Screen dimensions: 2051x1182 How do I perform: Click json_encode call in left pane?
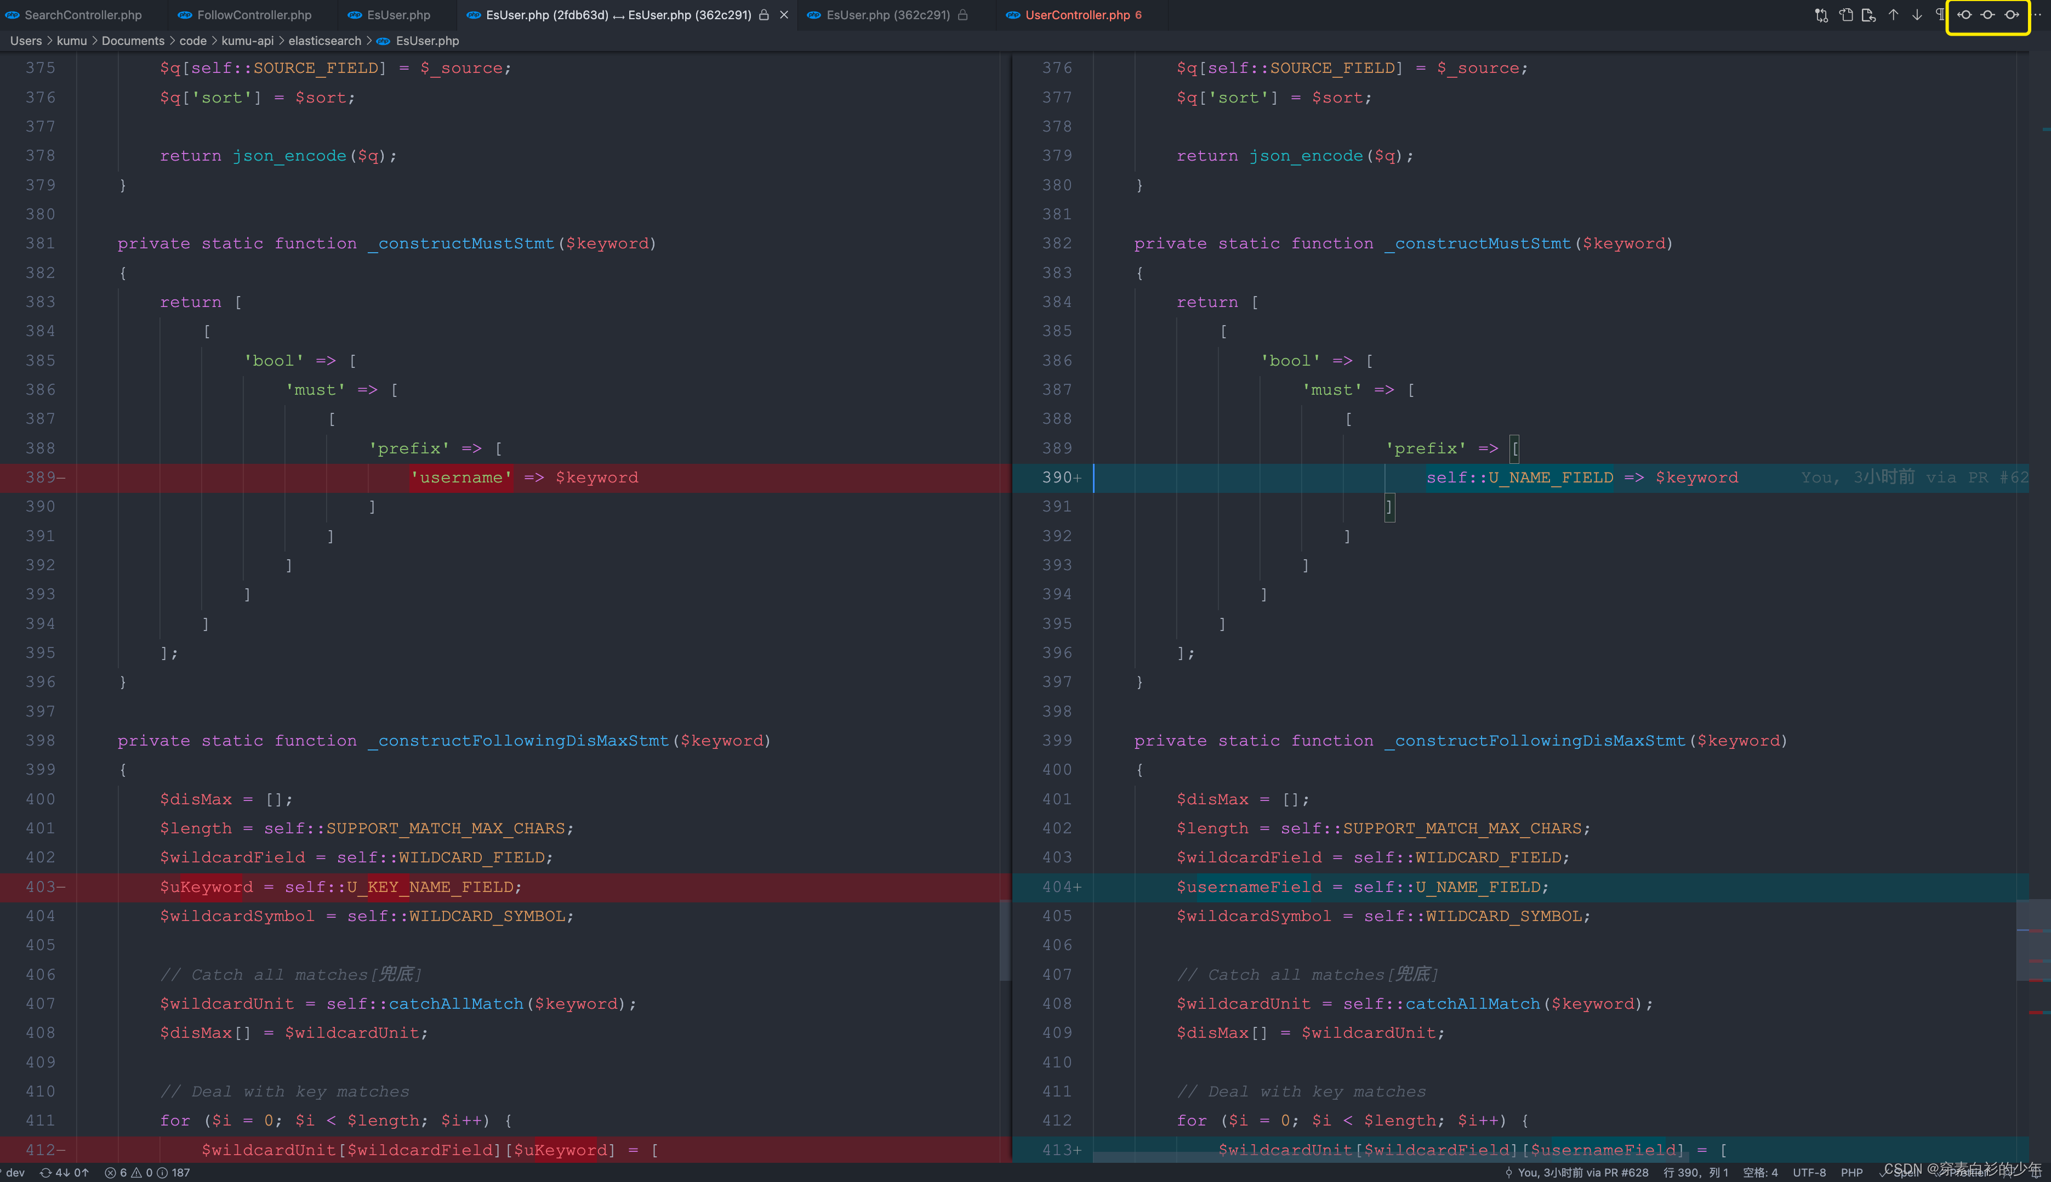pos(289,156)
